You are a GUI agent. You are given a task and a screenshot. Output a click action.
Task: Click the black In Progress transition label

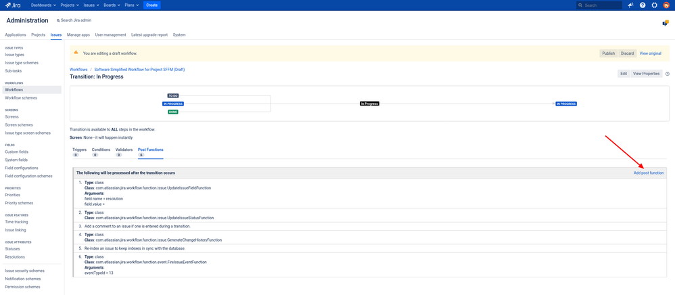(x=369, y=104)
